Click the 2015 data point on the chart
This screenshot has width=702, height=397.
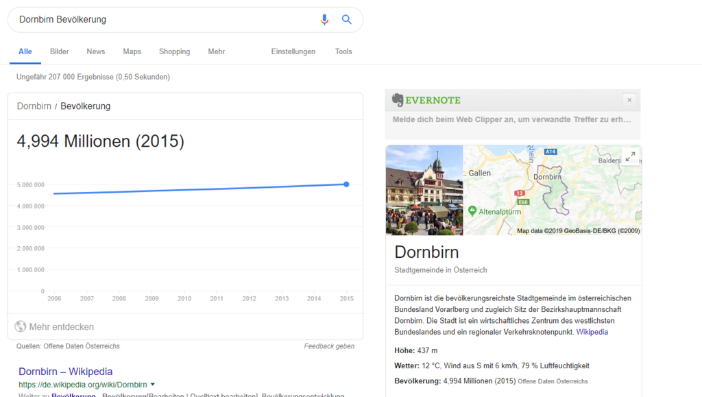click(346, 184)
